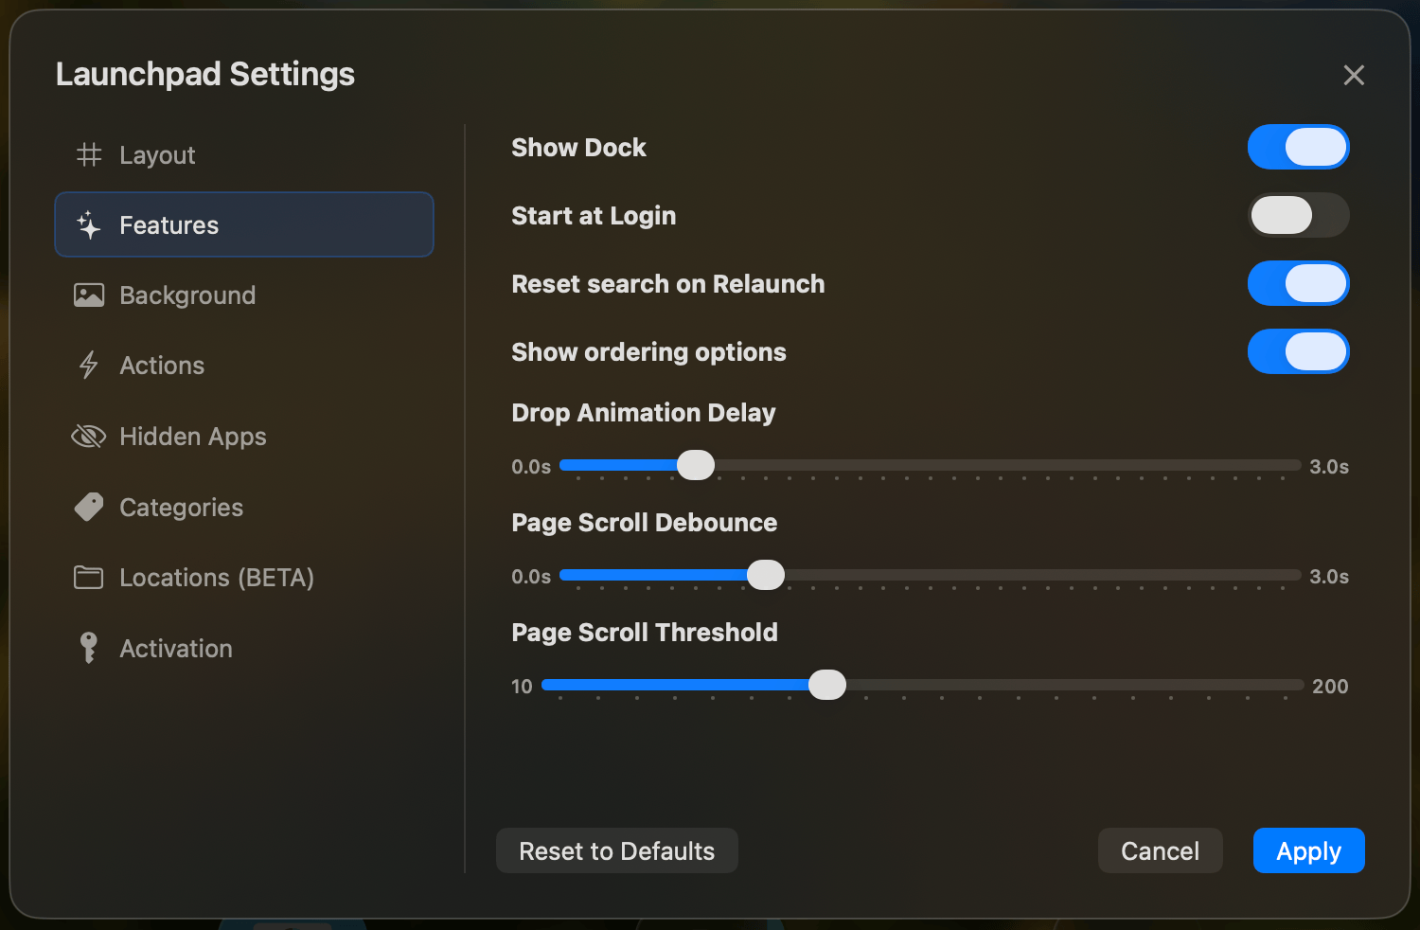Select the Features sparkle icon
Image resolution: width=1420 pixels, height=930 pixels.
(x=89, y=224)
